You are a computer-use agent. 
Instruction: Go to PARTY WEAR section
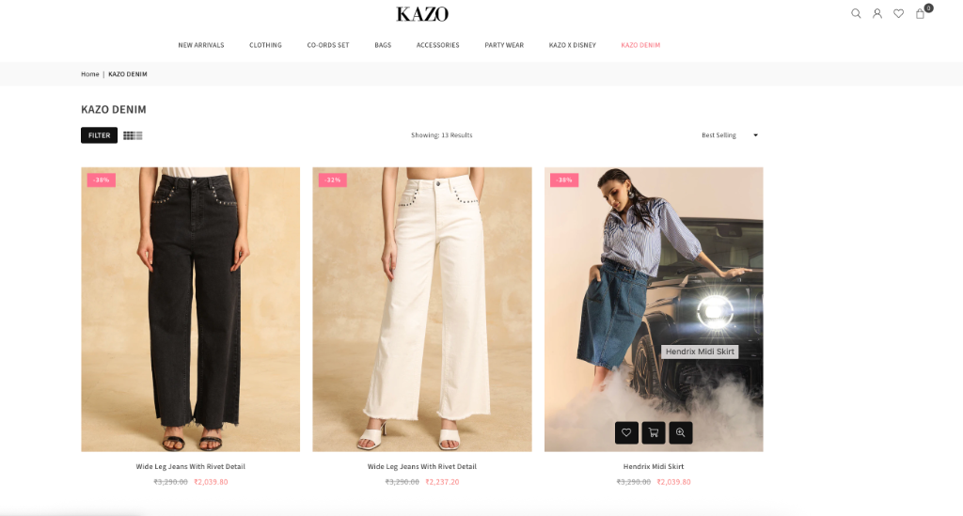(504, 45)
